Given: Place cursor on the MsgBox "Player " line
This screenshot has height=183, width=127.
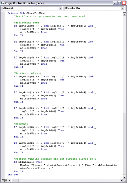Looking at the screenshot, I should (69, 165).
